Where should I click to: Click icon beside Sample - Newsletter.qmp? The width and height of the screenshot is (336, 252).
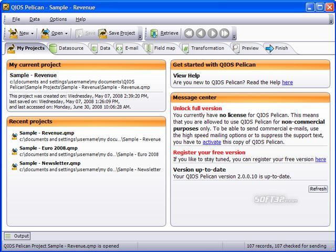[14, 166]
